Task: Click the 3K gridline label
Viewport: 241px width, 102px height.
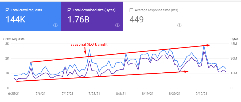Action: [7, 44]
